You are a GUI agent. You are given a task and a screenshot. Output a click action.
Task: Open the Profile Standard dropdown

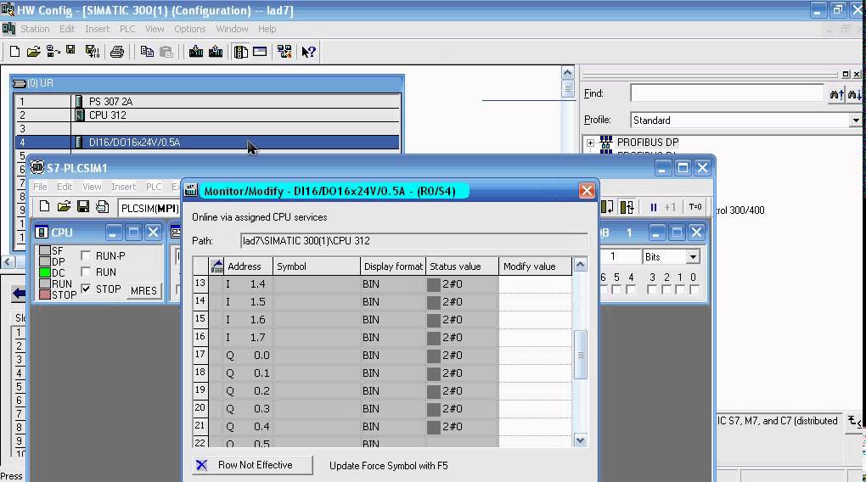click(856, 120)
